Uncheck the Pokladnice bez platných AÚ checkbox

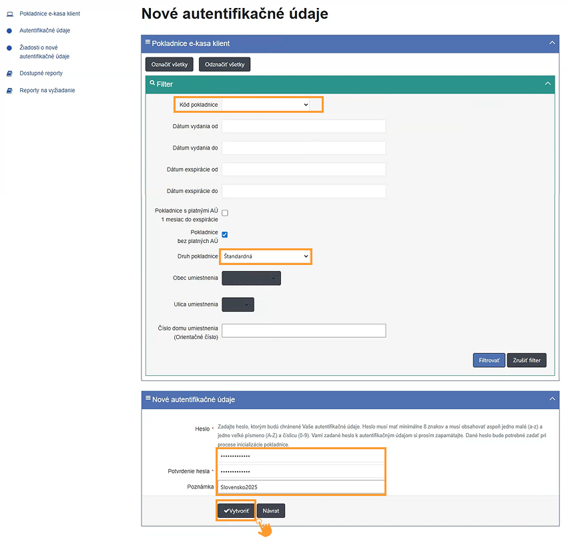[x=225, y=234]
